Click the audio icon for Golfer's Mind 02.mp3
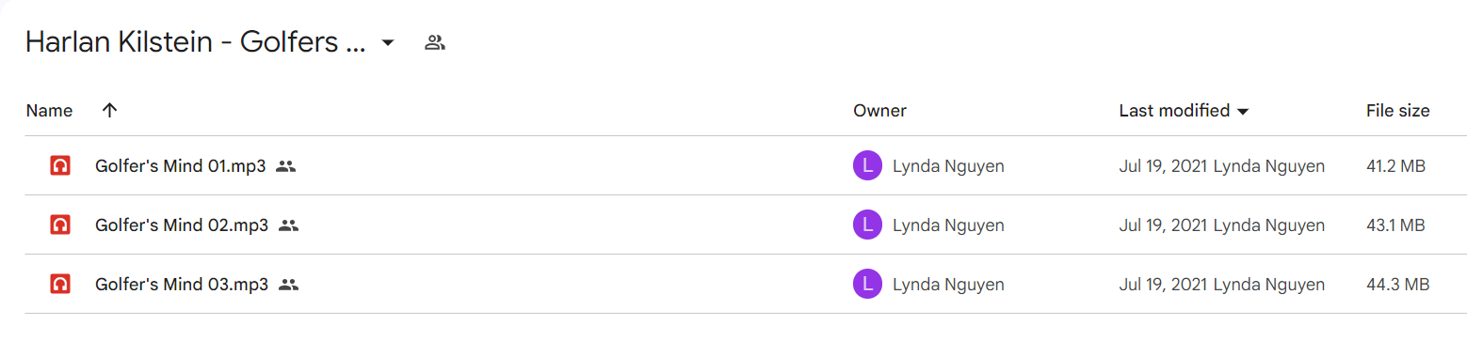 click(x=60, y=225)
